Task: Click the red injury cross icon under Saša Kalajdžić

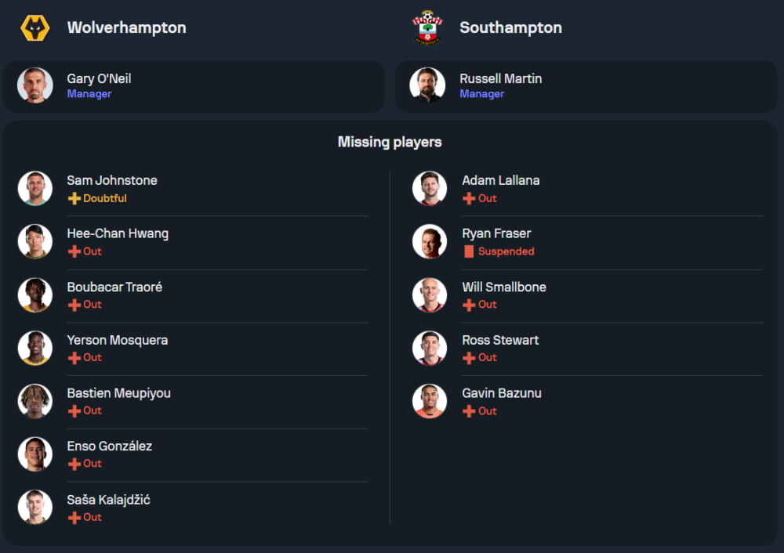Action: 74,517
